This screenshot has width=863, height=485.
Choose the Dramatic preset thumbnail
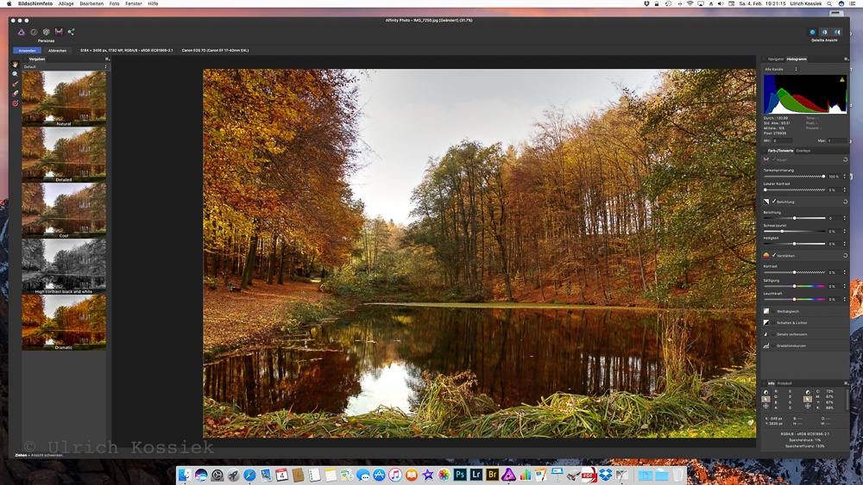point(64,321)
